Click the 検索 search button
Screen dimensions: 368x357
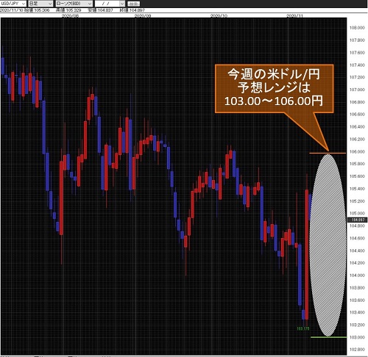(x=134, y=4)
